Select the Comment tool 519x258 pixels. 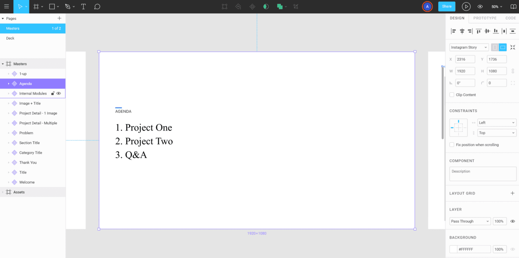[x=97, y=7]
